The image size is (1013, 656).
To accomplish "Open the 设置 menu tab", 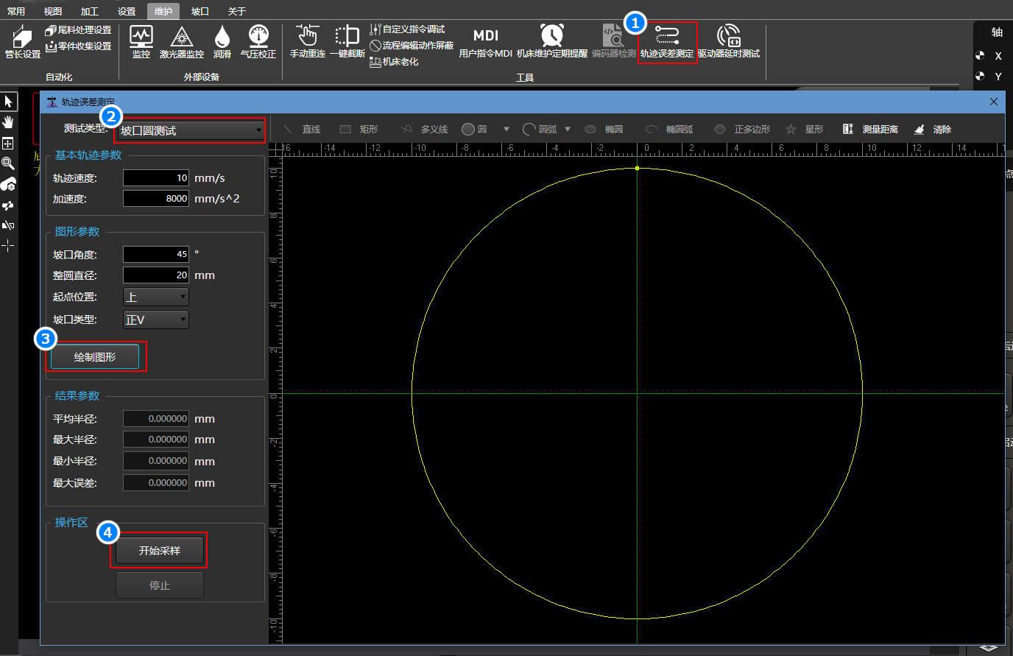I will click(127, 11).
